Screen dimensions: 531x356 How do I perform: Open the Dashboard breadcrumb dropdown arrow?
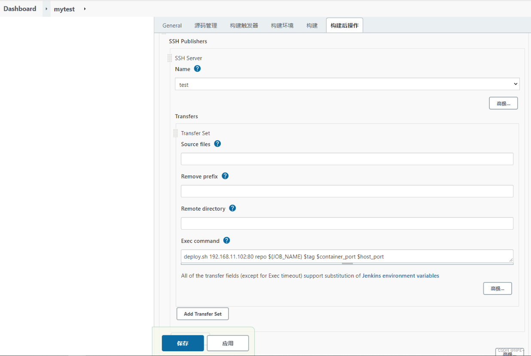pos(46,9)
